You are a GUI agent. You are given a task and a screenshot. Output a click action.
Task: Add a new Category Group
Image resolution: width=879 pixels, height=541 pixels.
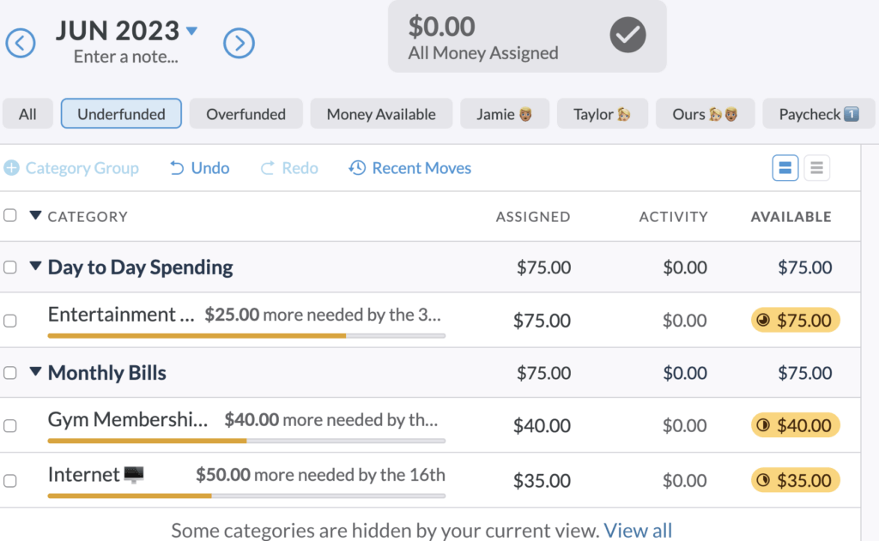[x=71, y=168]
